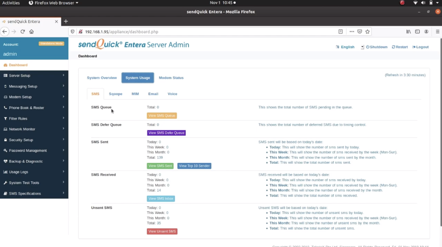Click View Top 10 Sender button
The height and width of the screenshot is (247, 442).
pos(194,166)
